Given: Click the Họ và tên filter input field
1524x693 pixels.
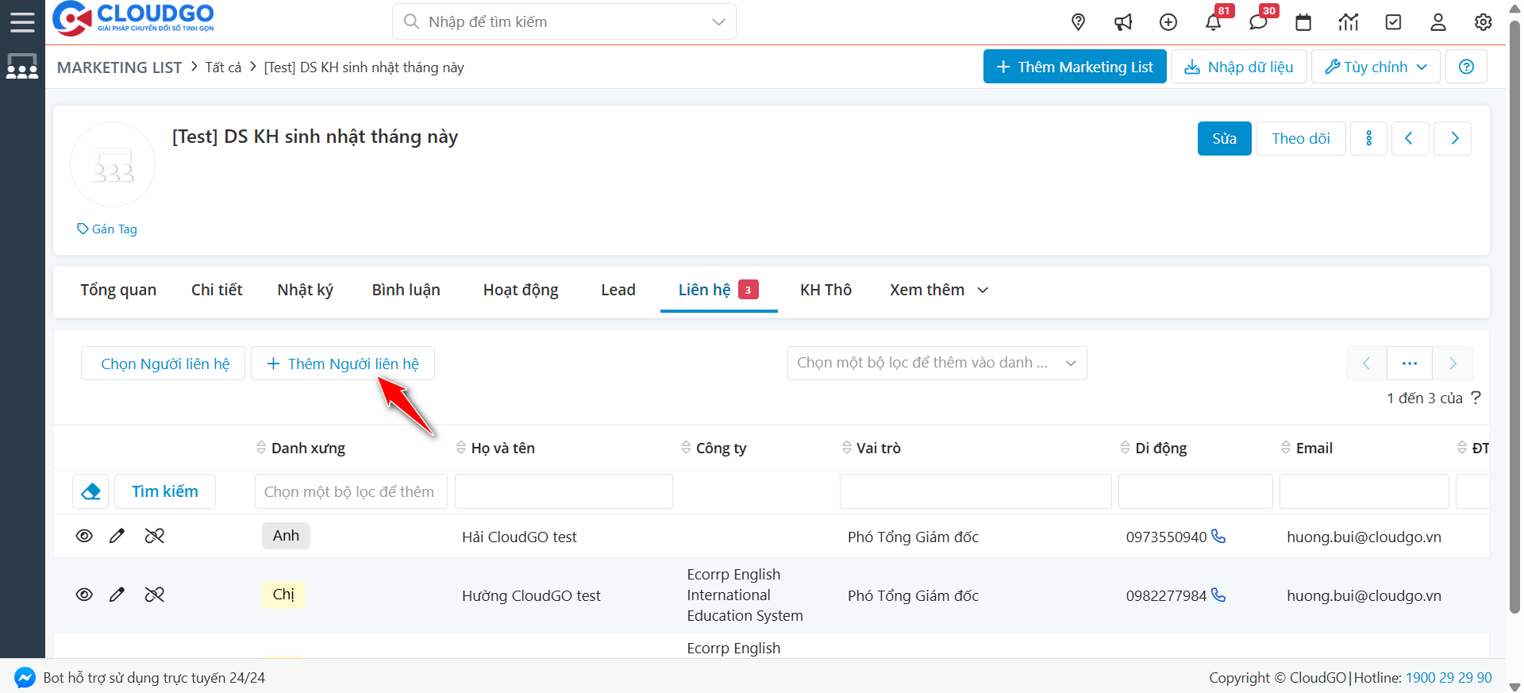Looking at the screenshot, I should (x=564, y=491).
